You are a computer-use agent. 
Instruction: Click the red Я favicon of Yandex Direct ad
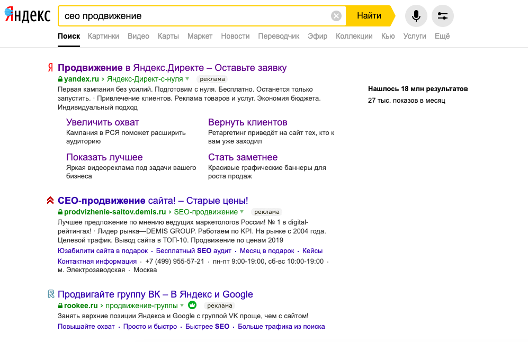pyautogui.click(x=50, y=68)
